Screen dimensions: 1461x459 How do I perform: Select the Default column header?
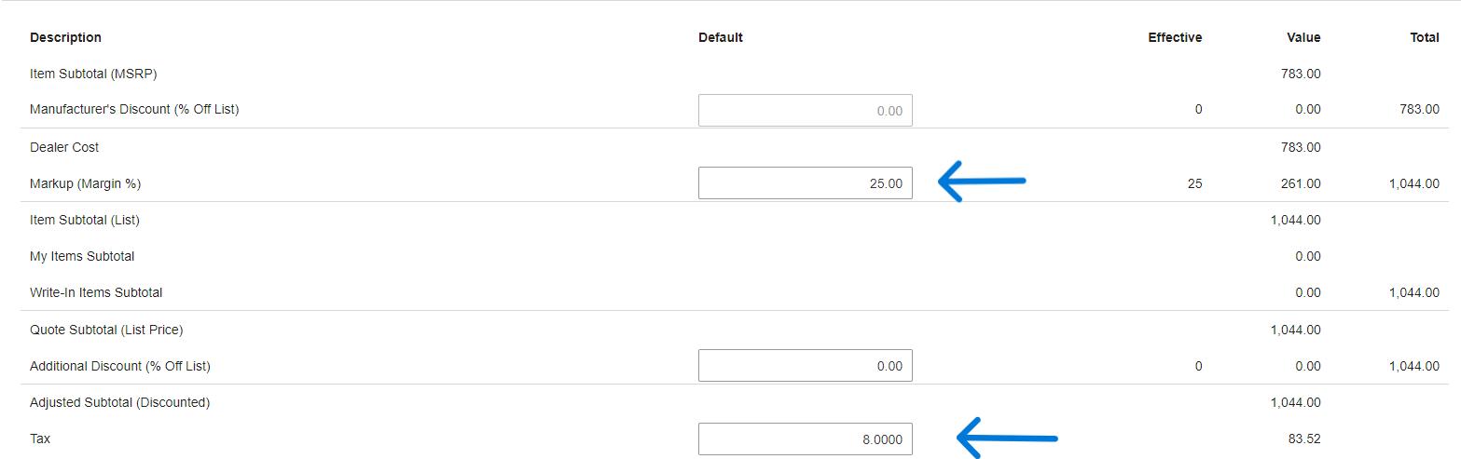click(x=721, y=37)
